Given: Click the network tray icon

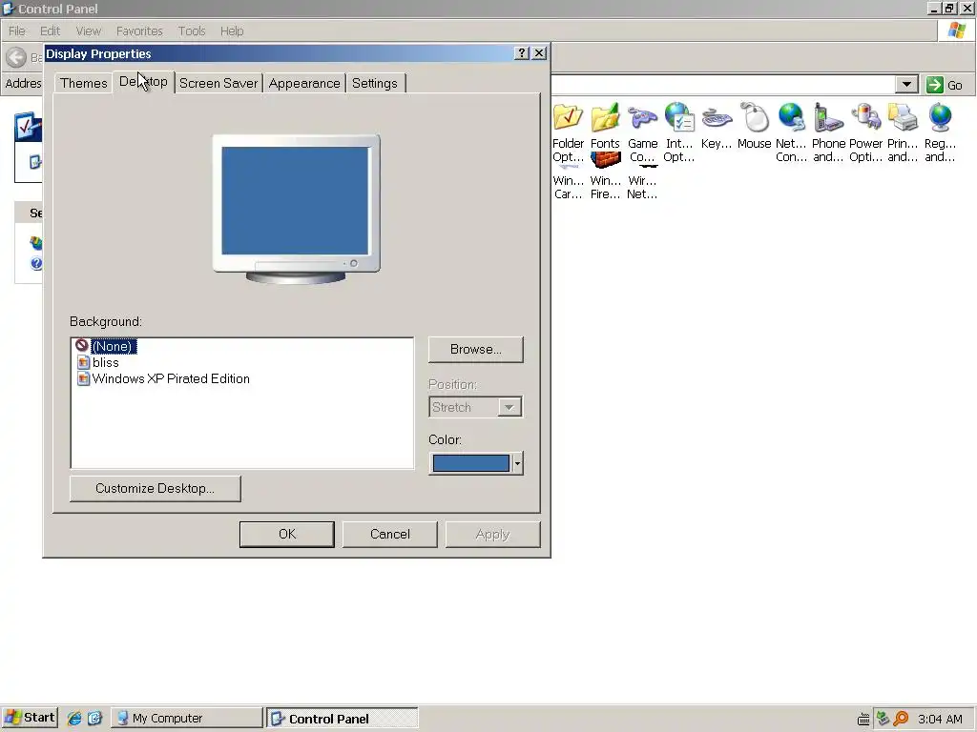Looking at the screenshot, I should [883, 719].
